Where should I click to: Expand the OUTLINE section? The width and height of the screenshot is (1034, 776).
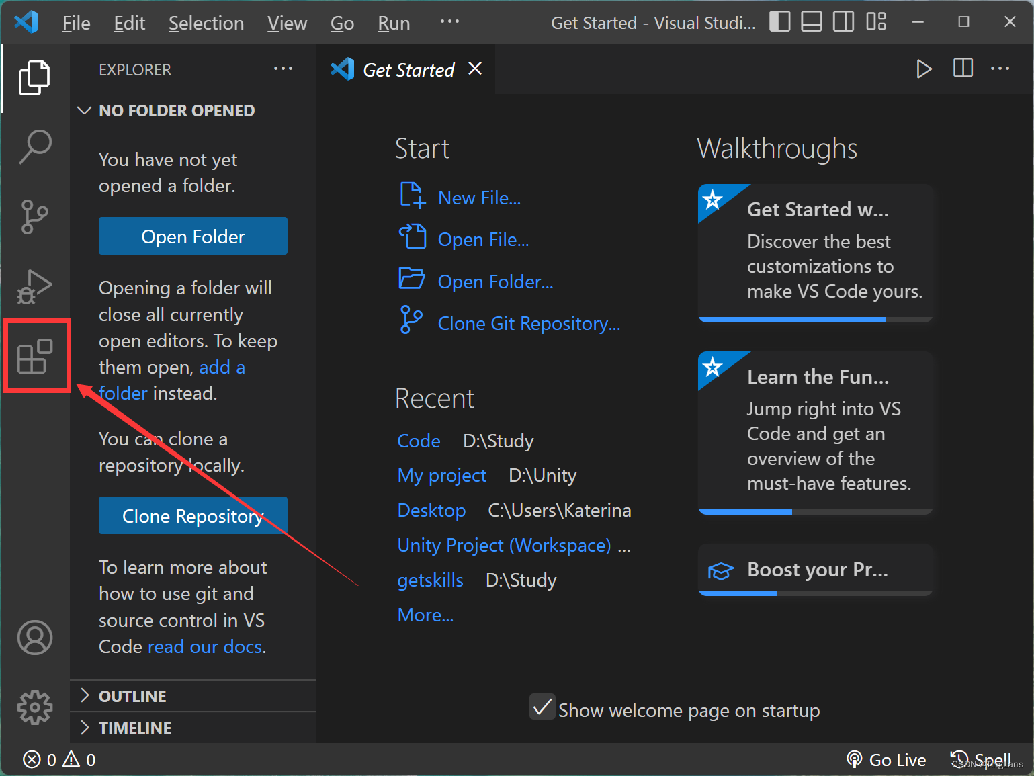193,696
